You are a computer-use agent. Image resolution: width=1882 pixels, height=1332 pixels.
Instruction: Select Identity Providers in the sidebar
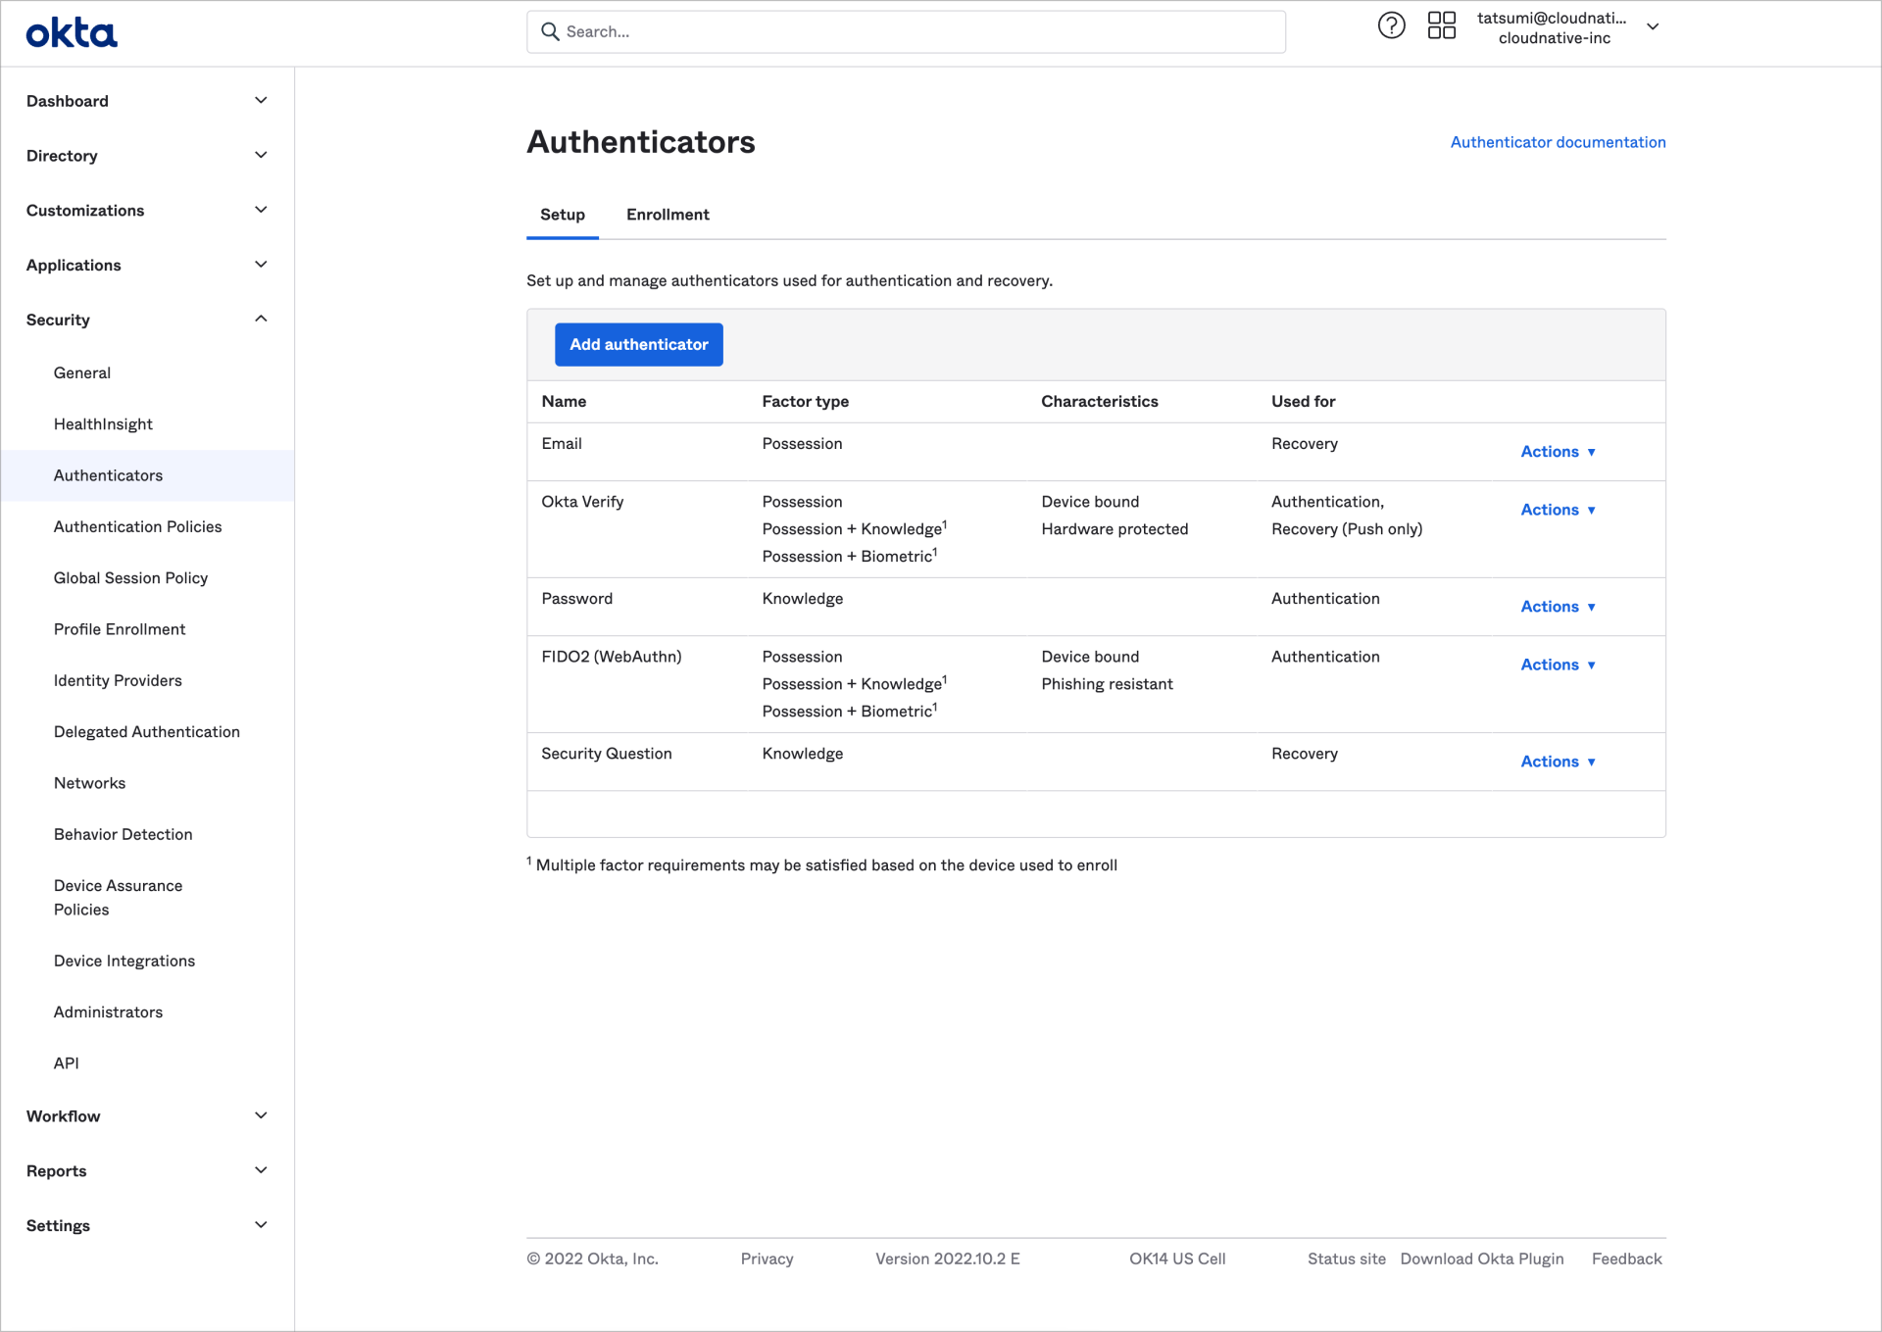118,680
